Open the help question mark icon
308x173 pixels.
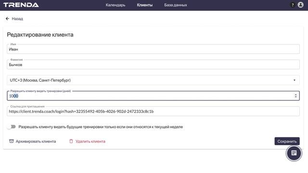click(x=293, y=5)
